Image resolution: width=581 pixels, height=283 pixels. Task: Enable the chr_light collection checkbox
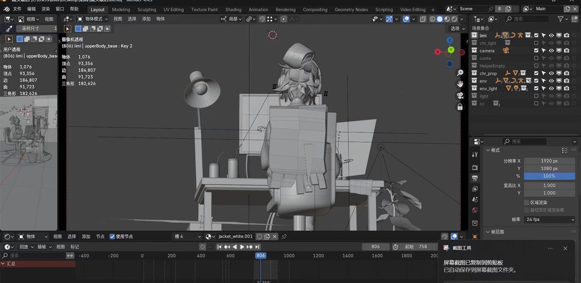coord(536,43)
